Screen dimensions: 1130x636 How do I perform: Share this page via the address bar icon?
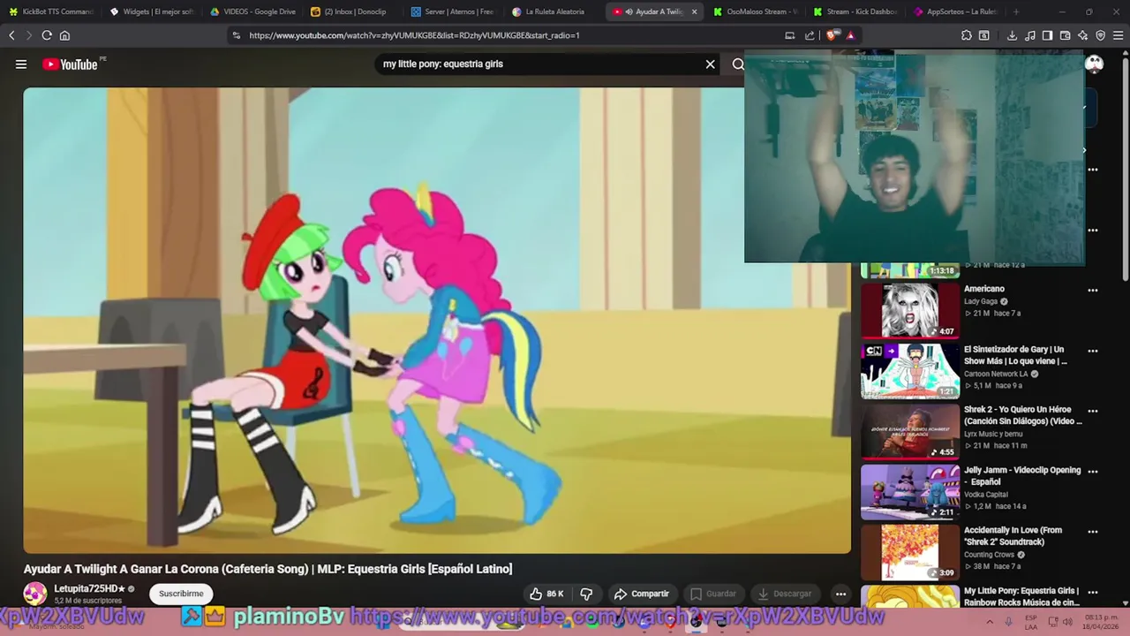click(x=810, y=35)
